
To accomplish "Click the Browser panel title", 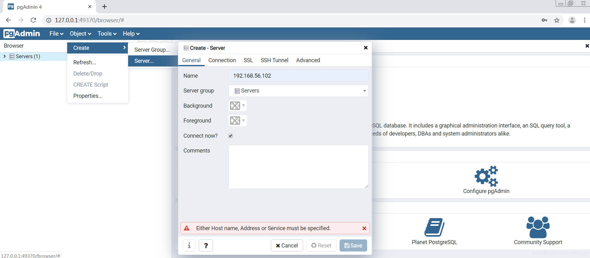I will tap(14, 46).
